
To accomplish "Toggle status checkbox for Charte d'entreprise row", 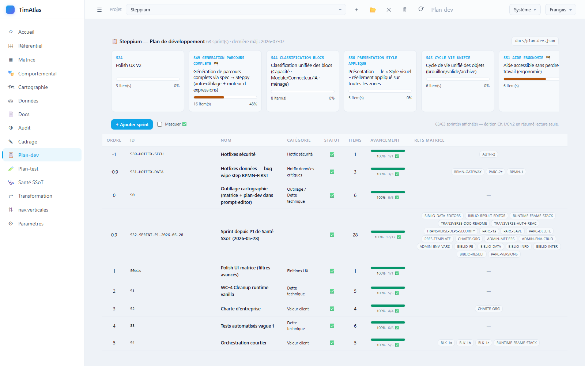I will pos(332,309).
